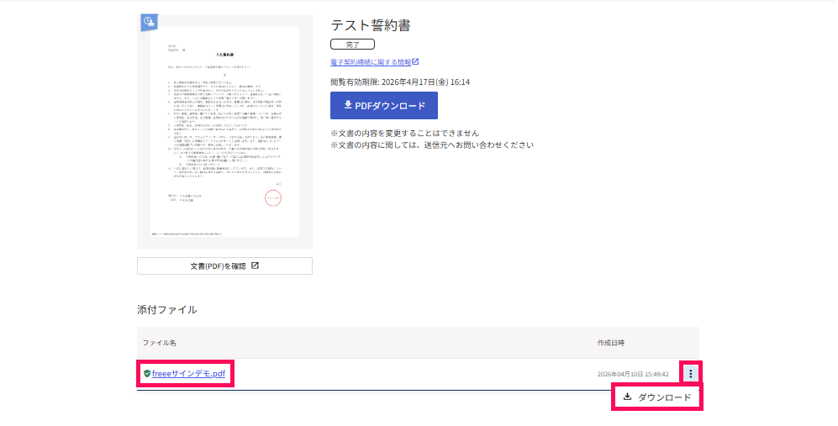Viewport: 838px width, 426px height.
Task: Click the external link icon on 文書(PDF)を確認
Action: 255,266
